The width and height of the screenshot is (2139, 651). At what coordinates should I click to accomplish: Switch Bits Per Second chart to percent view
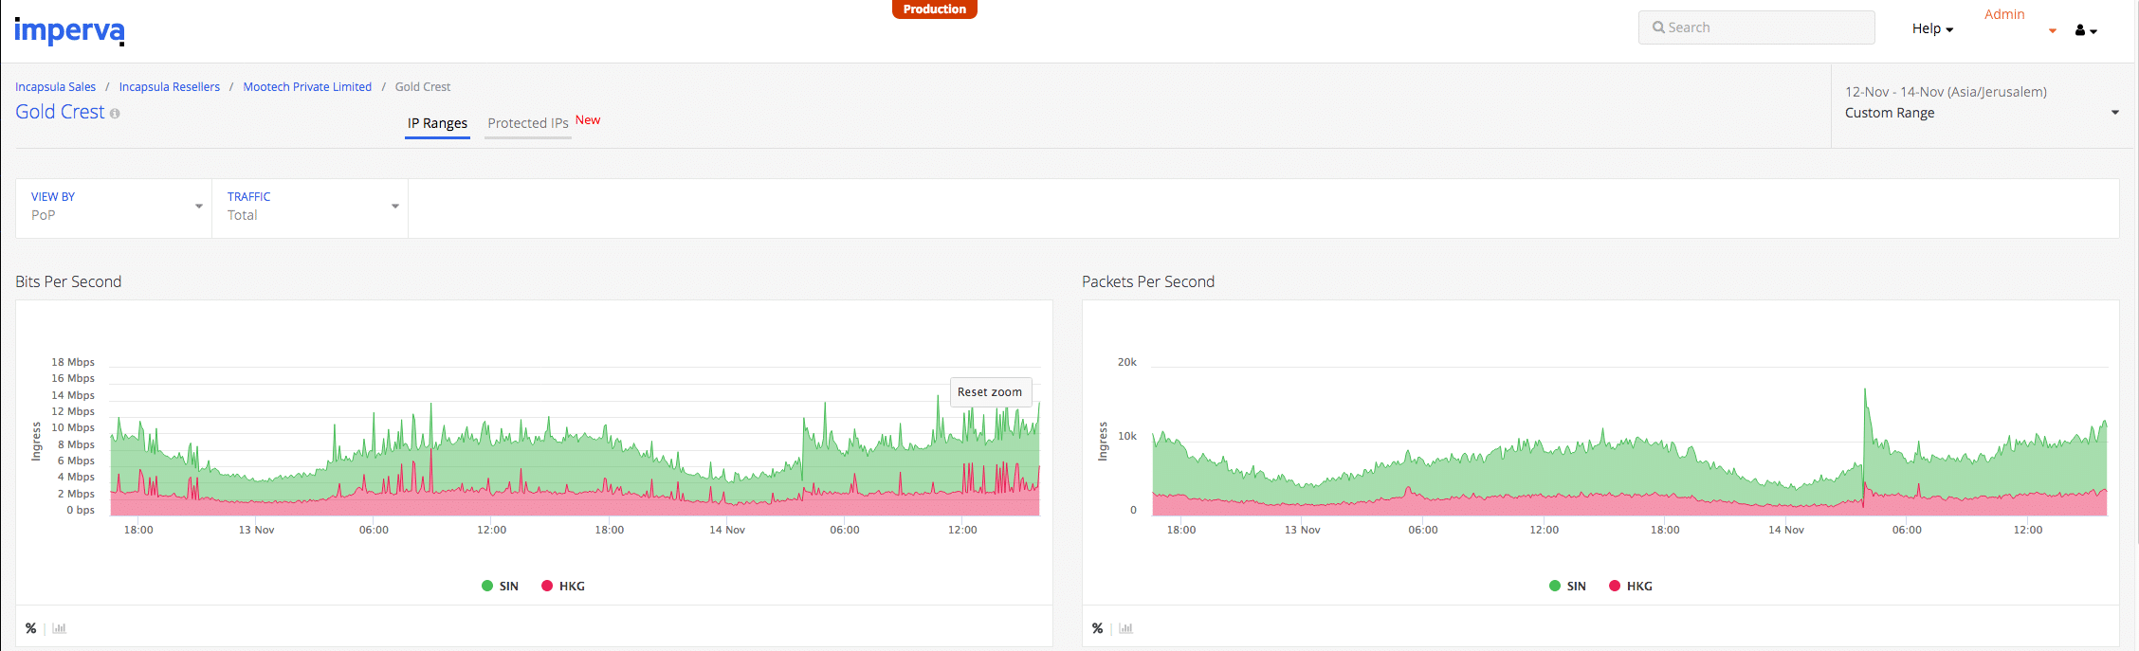[31, 628]
